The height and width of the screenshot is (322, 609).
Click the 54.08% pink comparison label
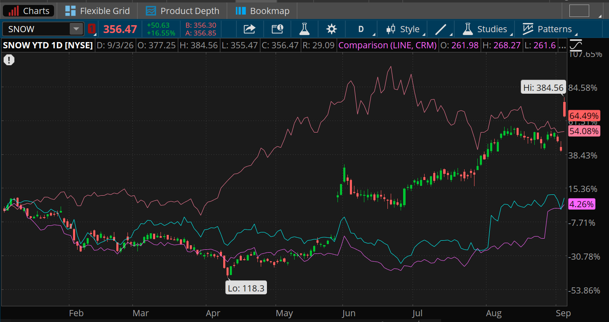pos(583,131)
